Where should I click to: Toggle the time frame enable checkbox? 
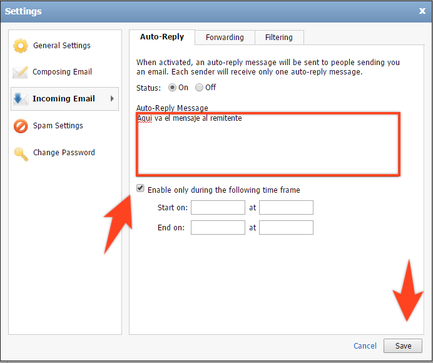140,188
